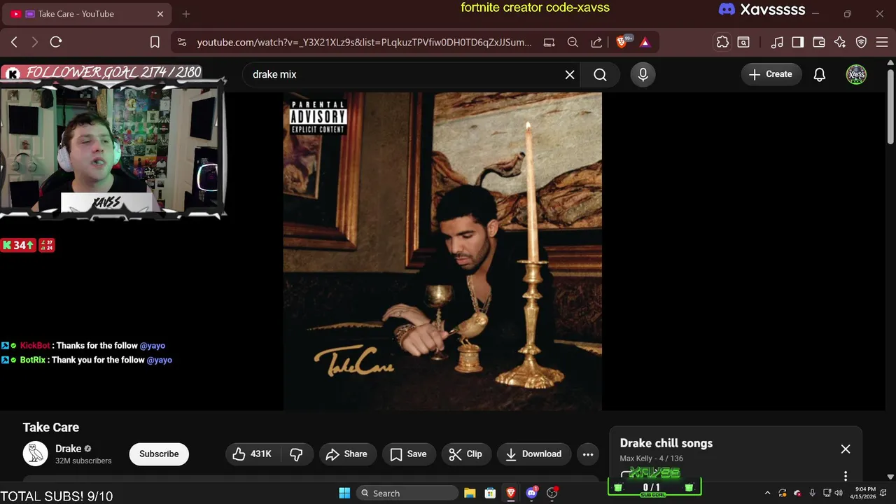The width and height of the screenshot is (896, 504).
Task: Click the @yayo mention in KickBot message
Action: point(153,345)
